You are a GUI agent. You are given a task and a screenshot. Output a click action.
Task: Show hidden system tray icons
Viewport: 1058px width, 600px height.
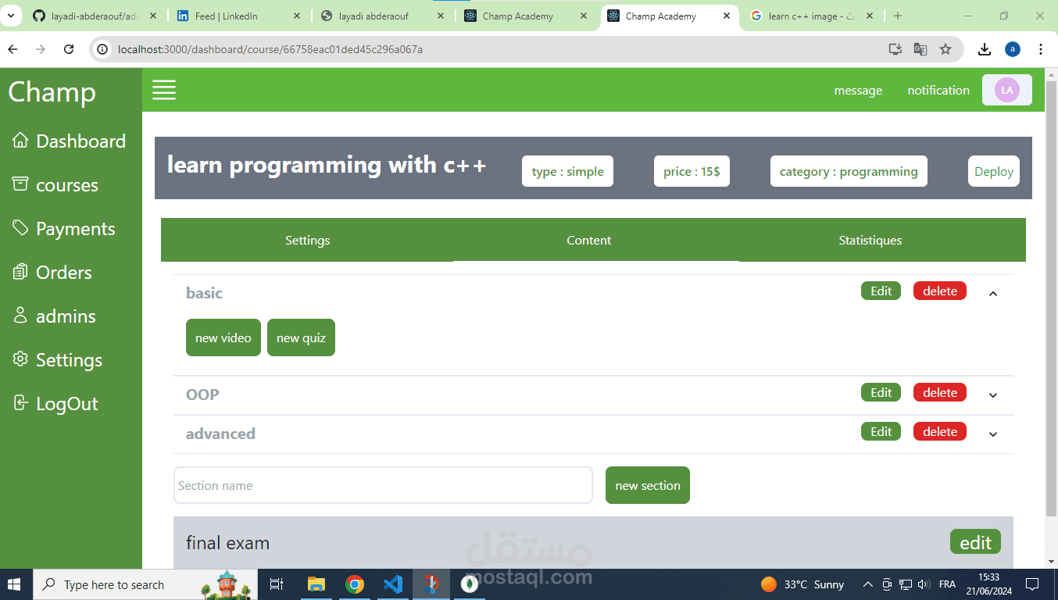click(867, 584)
